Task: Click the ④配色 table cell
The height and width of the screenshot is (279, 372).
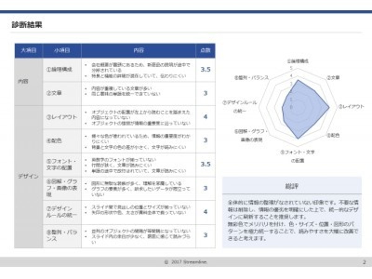Action: tap(62, 141)
